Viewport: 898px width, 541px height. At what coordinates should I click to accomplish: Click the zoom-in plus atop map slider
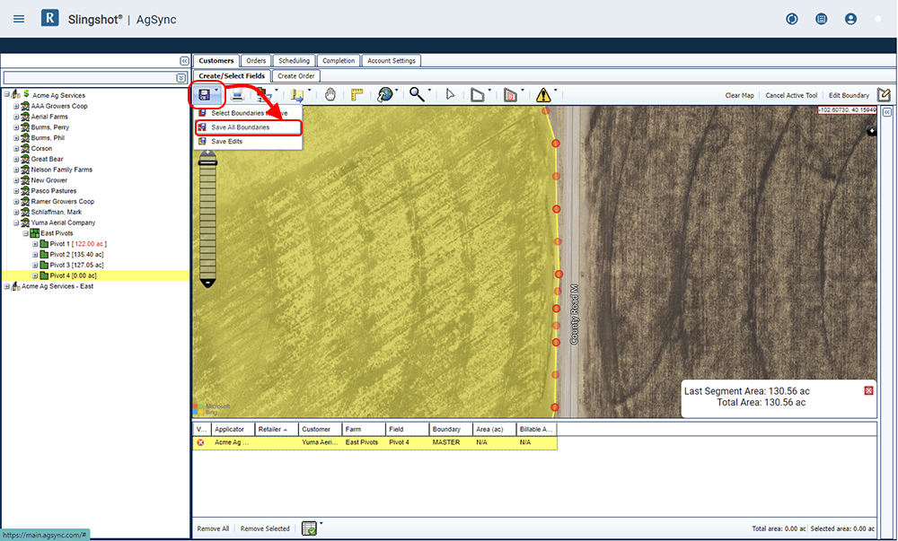[x=208, y=153]
